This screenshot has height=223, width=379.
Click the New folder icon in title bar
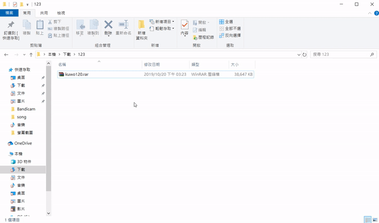[22, 4]
